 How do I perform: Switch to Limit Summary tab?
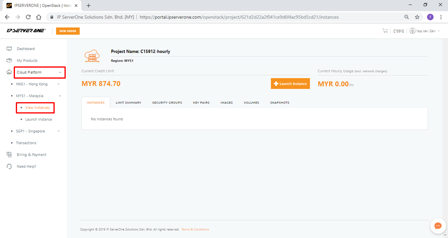tap(128, 102)
